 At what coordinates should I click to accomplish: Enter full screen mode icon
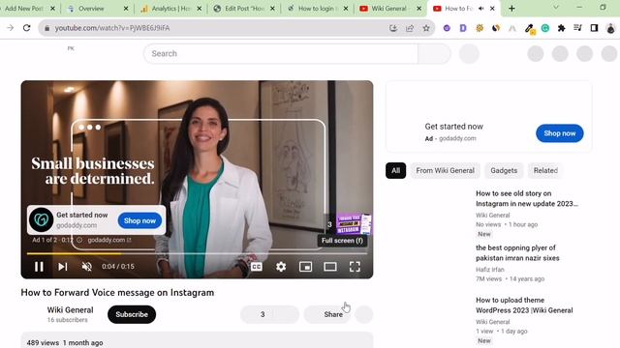click(x=355, y=267)
